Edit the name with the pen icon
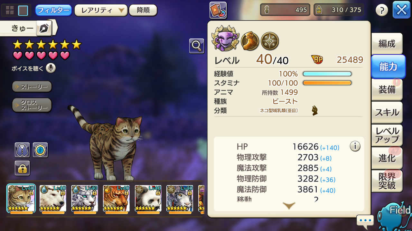The image size is (412, 231). coord(44,29)
